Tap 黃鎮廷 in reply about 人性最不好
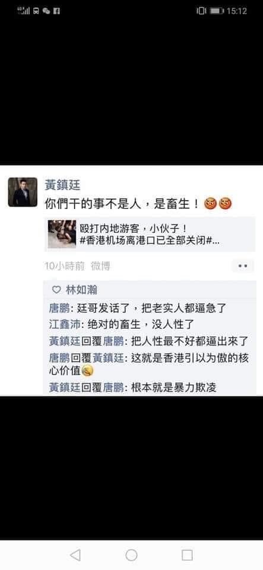263x570 pixels. pyautogui.click(x=64, y=341)
